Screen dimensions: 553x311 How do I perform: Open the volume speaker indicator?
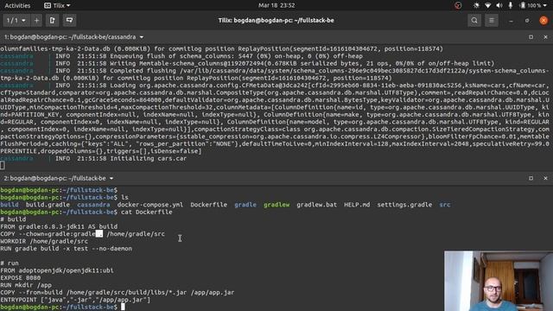[499, 5]
